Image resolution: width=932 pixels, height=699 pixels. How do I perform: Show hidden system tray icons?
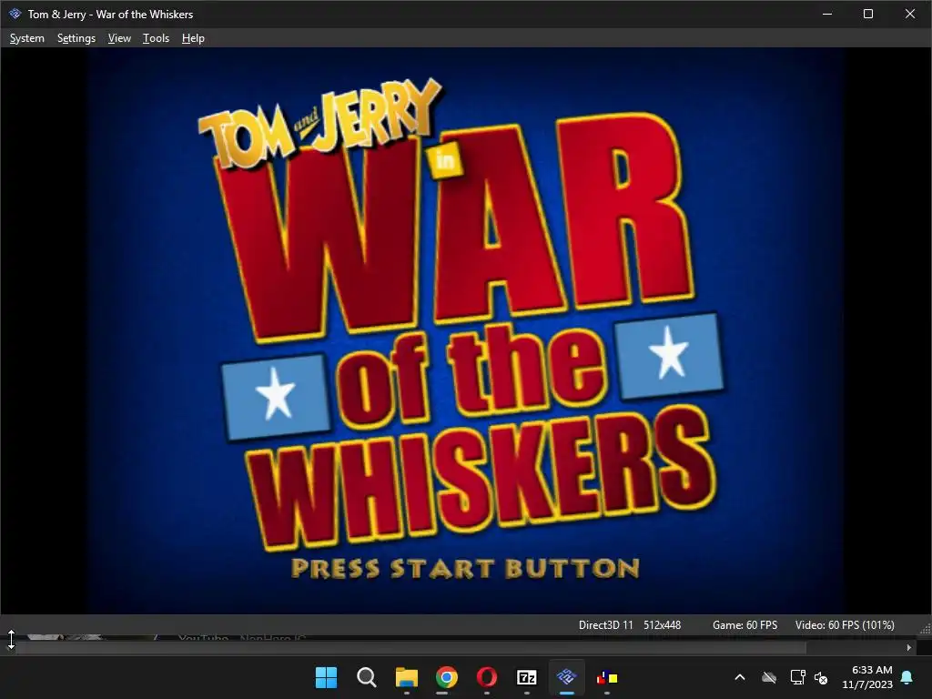[x=740, y=677]
